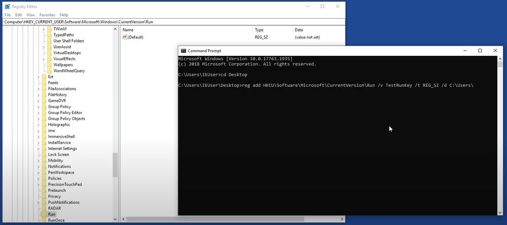Screen dimensions: 507x225
Task: Select the VirtualDesktops folder icon
Action: [x=49, y=53]
